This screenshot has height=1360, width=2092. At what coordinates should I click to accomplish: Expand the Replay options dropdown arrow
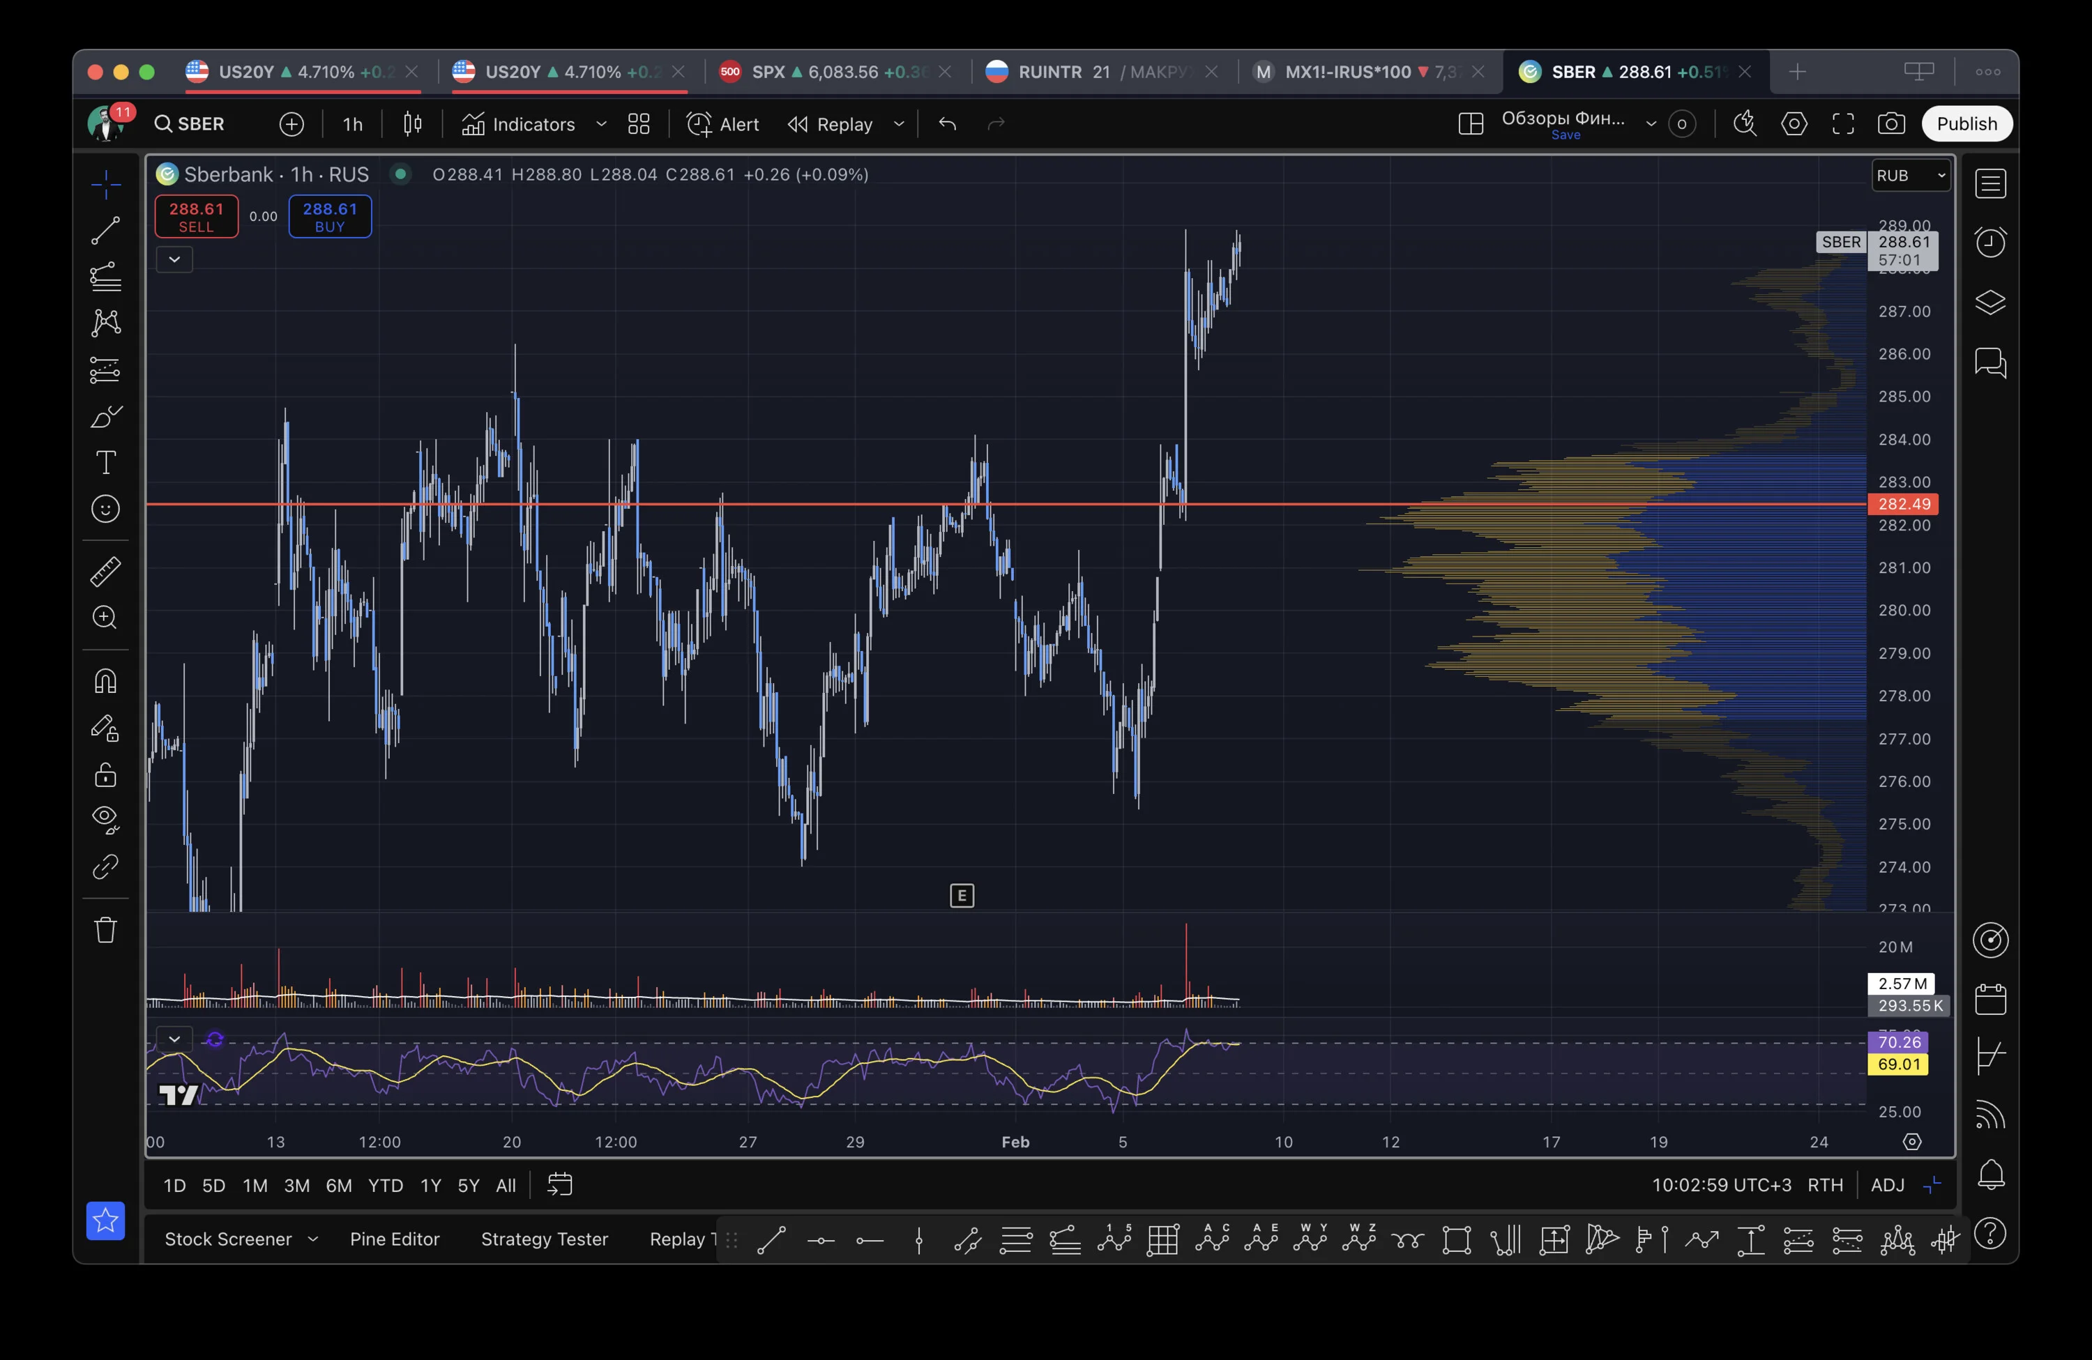(x=898, y=124)
